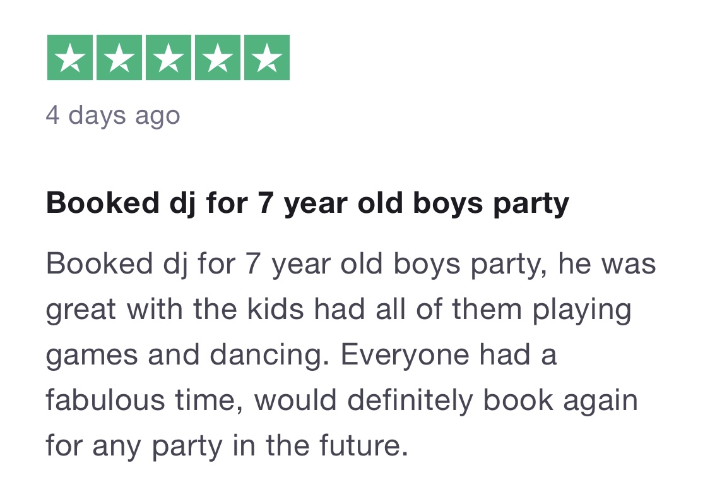Click the line 'games and dancing. Everyone had a'
Viewport: 710px width, 494px height.
(x=301, y=355)
